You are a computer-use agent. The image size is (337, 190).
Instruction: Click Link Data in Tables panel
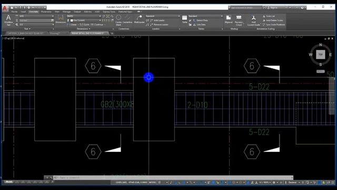199,25
